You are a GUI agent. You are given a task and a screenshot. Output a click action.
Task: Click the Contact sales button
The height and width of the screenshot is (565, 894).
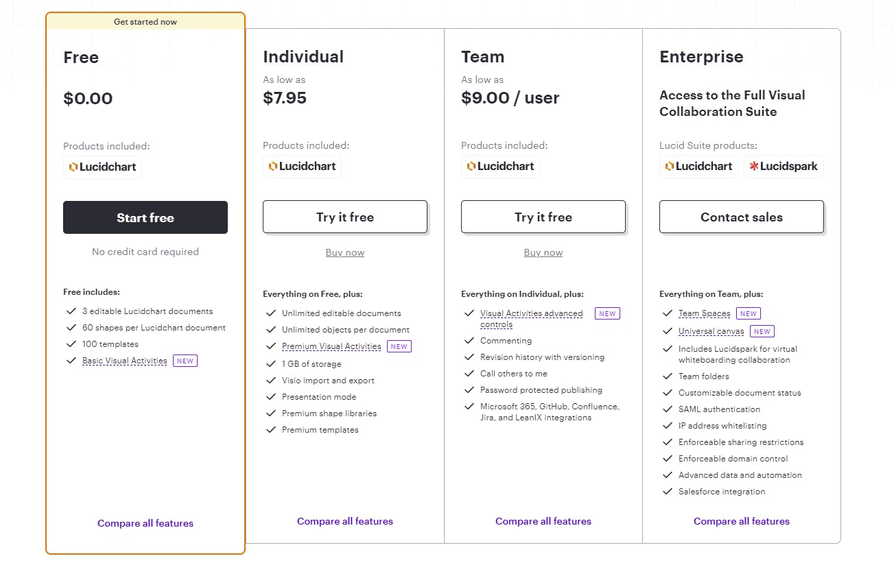click(742, 217)
